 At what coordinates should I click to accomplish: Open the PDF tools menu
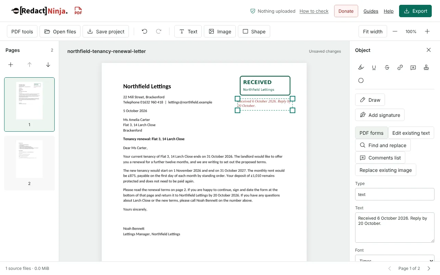point(22,31)
